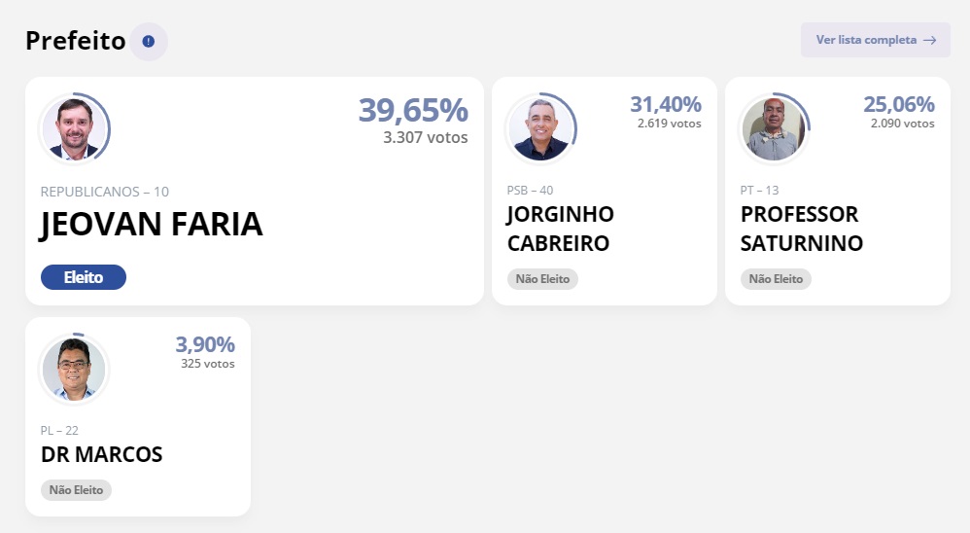Click the 31,40% vote percentage
Image resolution: width=970 pixels, height=533 pixels.
[666, 104]
